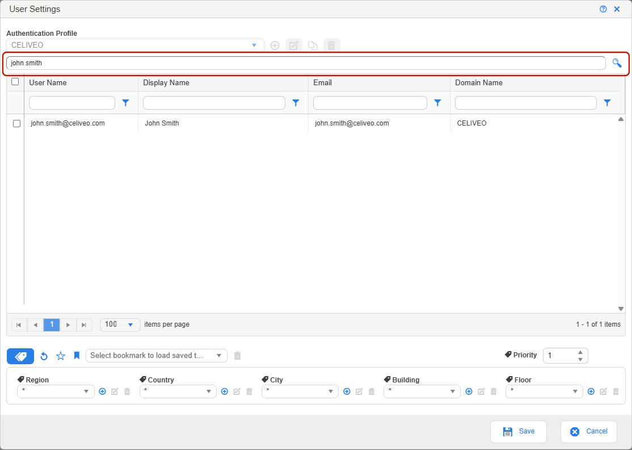Open Domain Name filter funnel icon
Image resolution: width=632 pixels, height=450 pixels.
coord(607,103)
